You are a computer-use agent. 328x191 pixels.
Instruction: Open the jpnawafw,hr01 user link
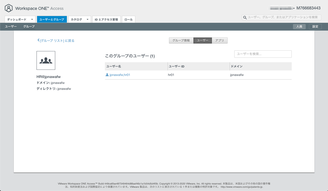coord(120,75)
